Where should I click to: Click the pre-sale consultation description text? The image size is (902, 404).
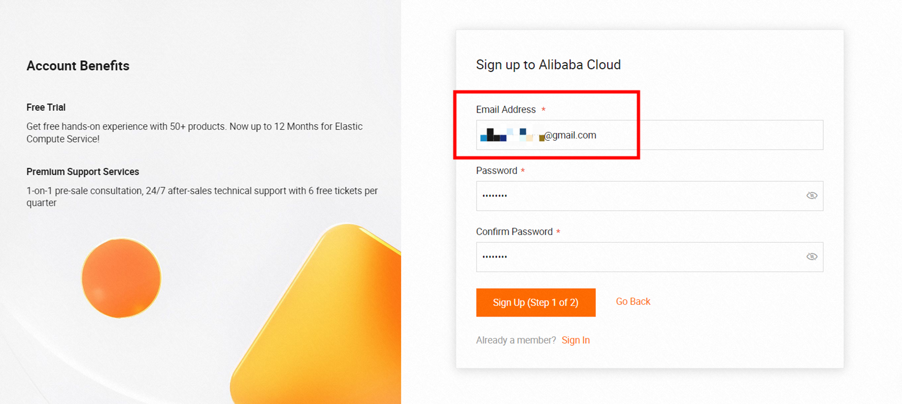pyautogui.click(x=202, y=197)
